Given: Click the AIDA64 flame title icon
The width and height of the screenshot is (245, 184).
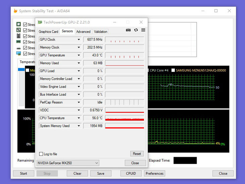Looking at the screenshot, I should pos(15,11).
